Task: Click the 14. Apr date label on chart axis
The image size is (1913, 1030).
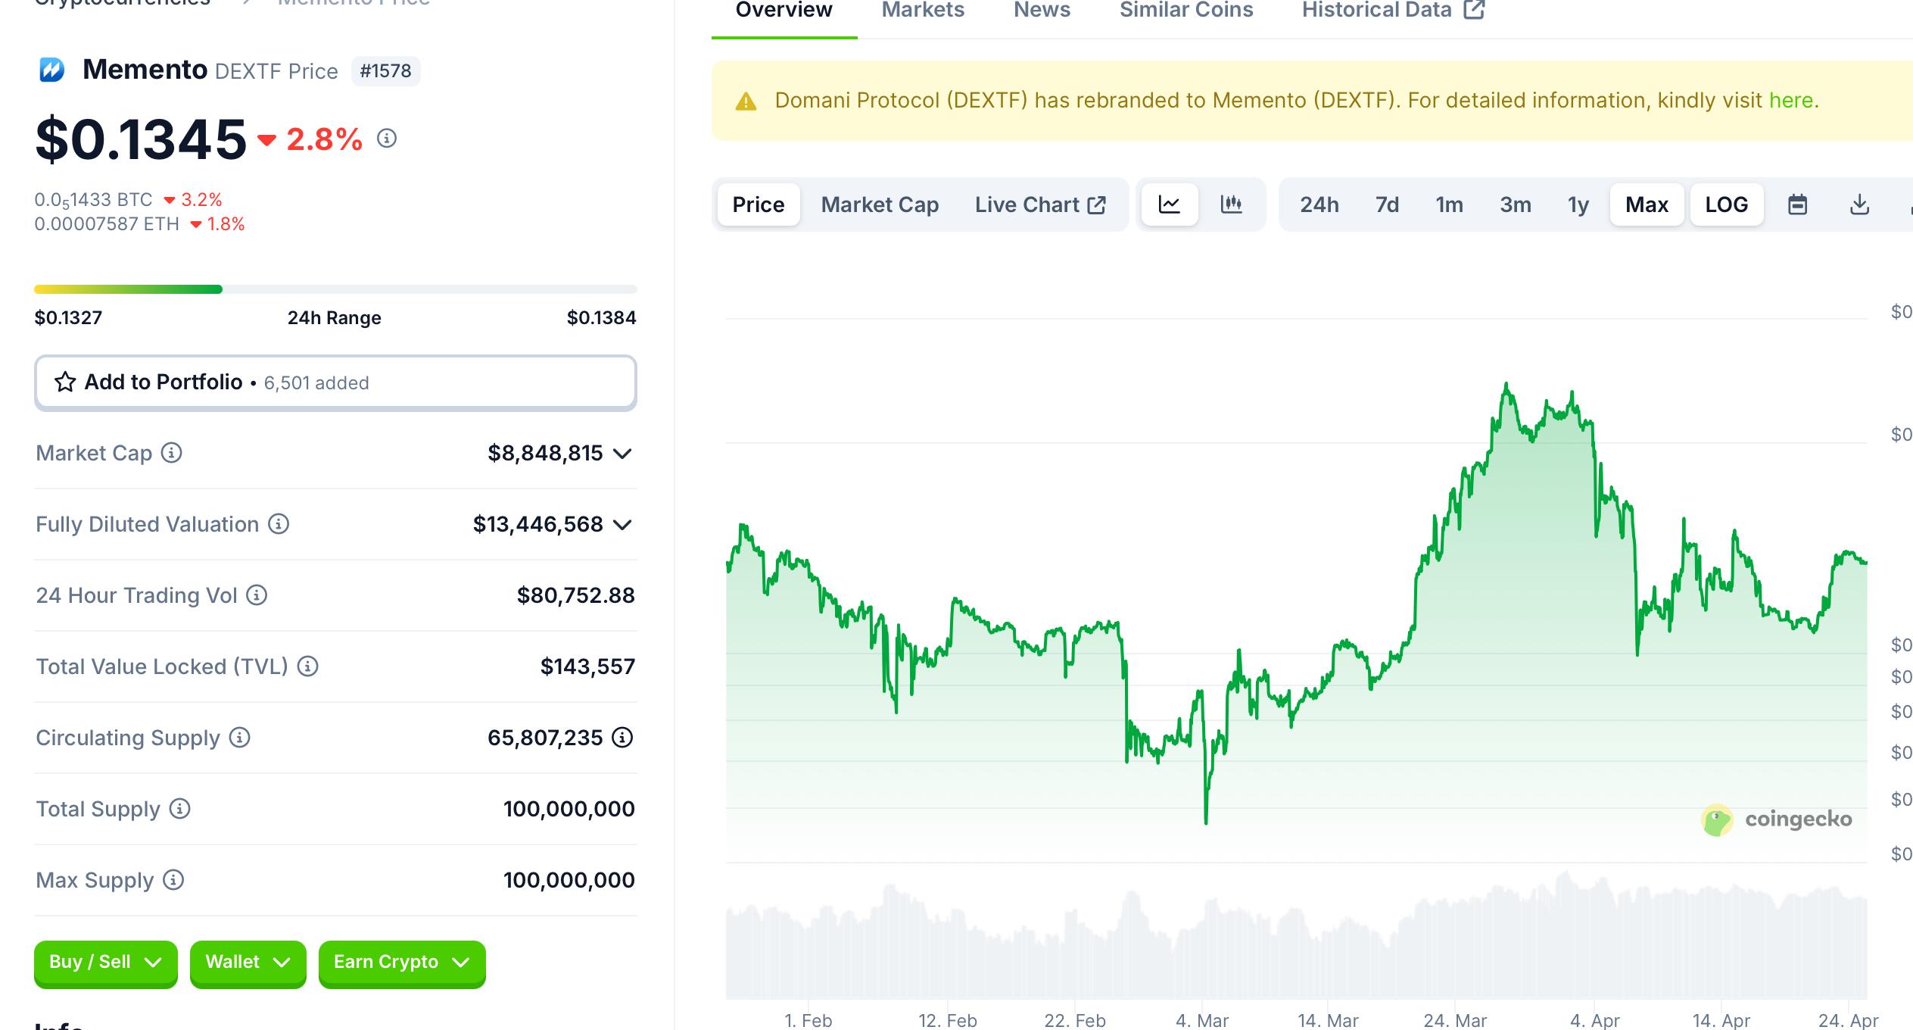Action: (1721, 1020)
